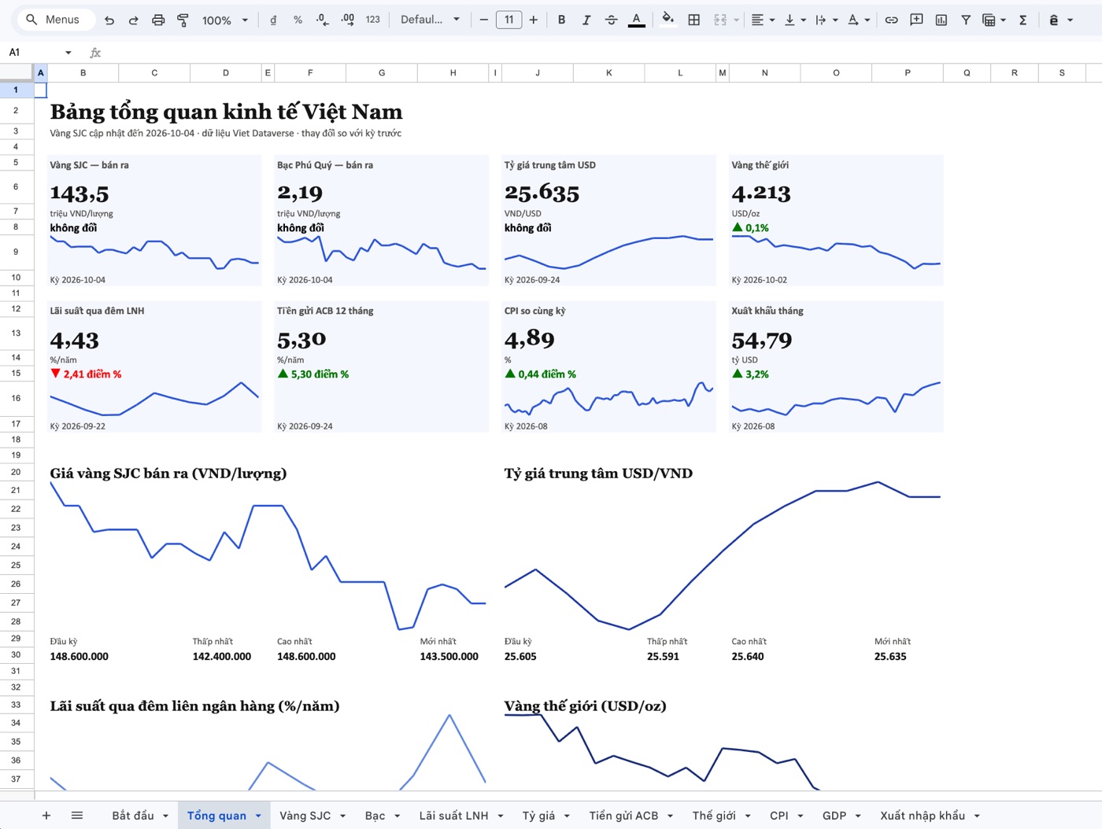Click the print icon
Image resolution: width=1102 pixels, height=829 pixels.
pyautogui.click(x=158, y=20)
